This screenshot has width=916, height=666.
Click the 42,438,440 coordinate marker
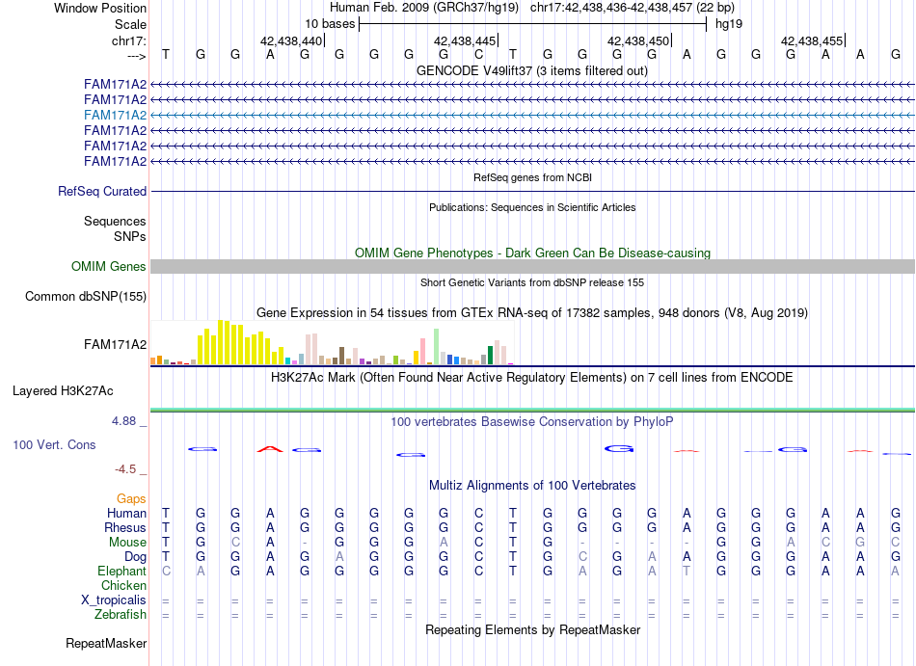click(x=291, y=40)
